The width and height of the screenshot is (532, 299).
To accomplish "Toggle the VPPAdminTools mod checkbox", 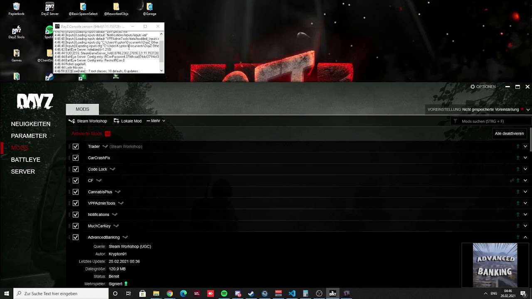I will [76, 203].
